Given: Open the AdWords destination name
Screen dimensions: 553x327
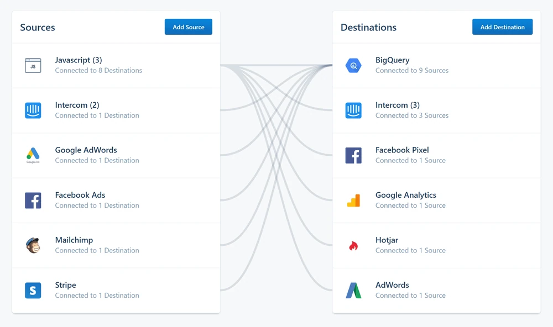Looking at the screenshot, I should [x=392, y=285].
